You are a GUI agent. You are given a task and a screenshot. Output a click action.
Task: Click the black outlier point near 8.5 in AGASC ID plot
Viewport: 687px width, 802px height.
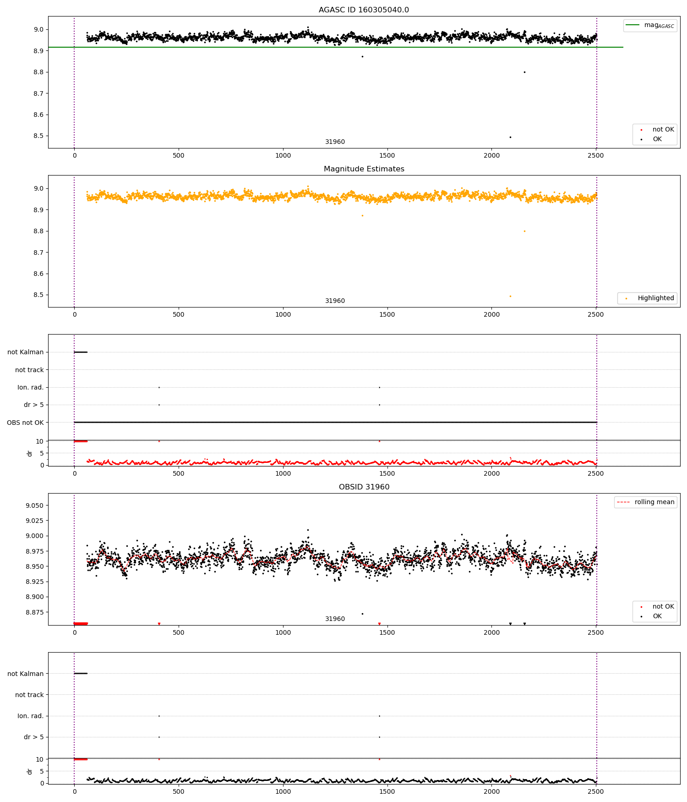(510, 137)
